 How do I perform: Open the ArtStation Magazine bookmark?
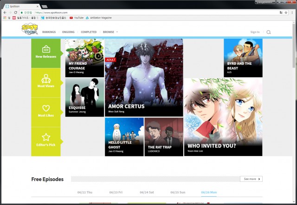tap(100, 18)
